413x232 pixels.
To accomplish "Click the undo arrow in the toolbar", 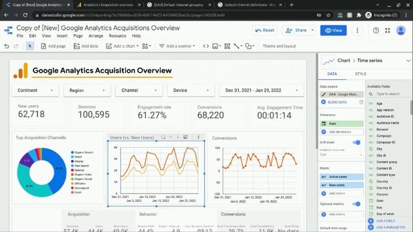I will [6, 46].
